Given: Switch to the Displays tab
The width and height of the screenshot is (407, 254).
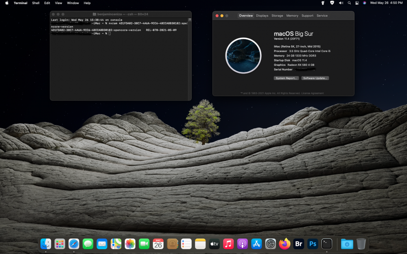Looking at the screenshot, I should (x=262, y=15).
